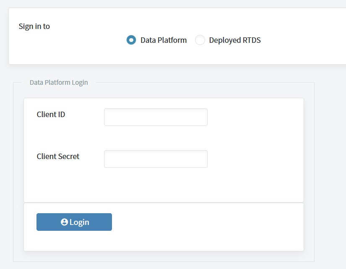Click the Data Platform Login legend title
The height and width of the screenshot is (269, 346).
click(x=59, y=82)
